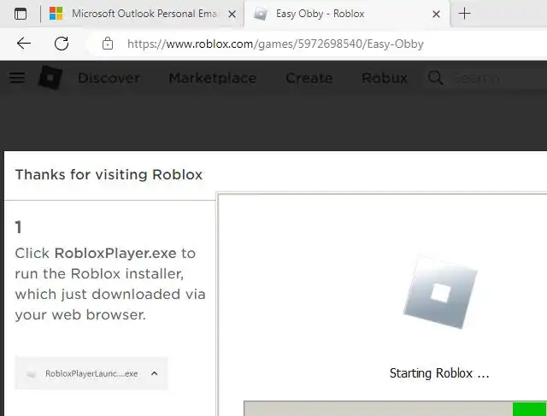Select the Easy Obby - Roblox tab

(x=347, y=14)
